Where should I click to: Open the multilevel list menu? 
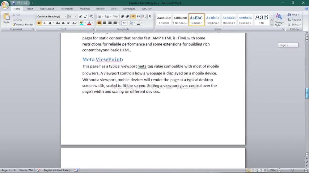point(115,17)
